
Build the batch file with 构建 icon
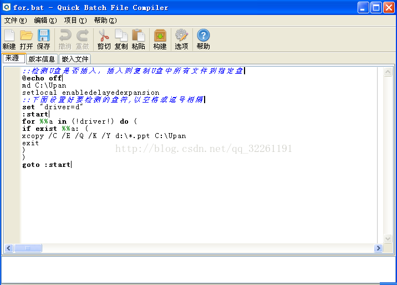[160, 39]
